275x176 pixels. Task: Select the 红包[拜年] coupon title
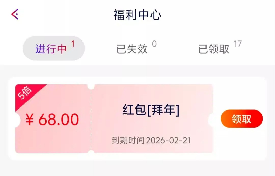151,110
